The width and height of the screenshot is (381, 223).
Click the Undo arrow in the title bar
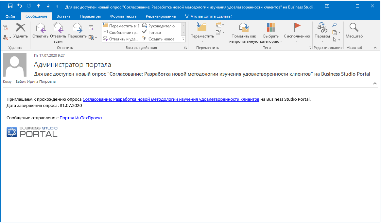click(20, 6)
